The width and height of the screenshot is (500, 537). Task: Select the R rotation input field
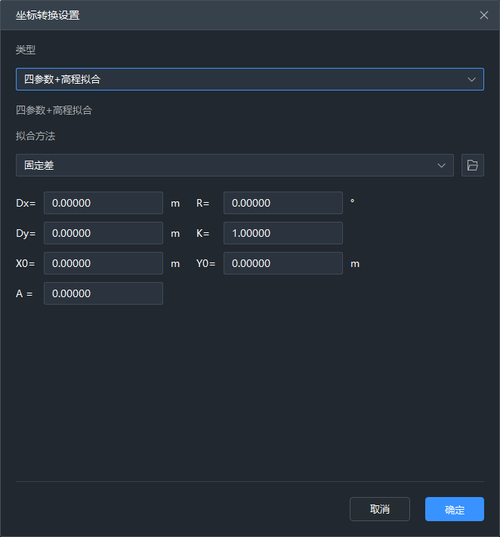(x=283, y=203)
